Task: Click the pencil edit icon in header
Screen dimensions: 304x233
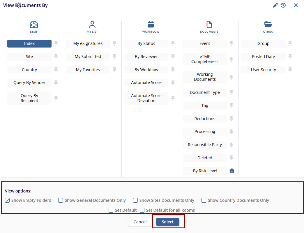Action: click(x=275, y=5)
